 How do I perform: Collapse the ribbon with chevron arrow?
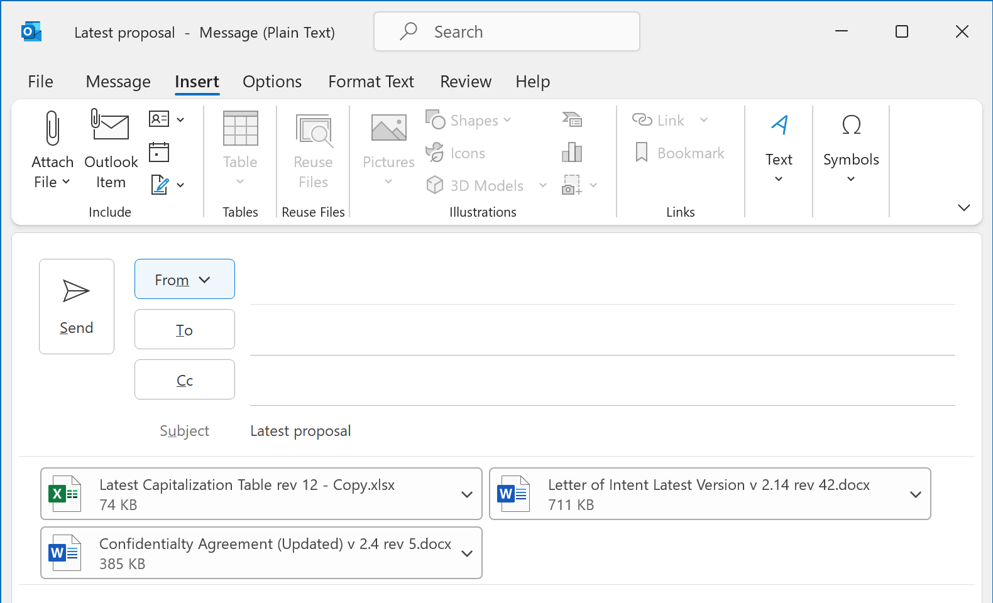click(963, 207)
